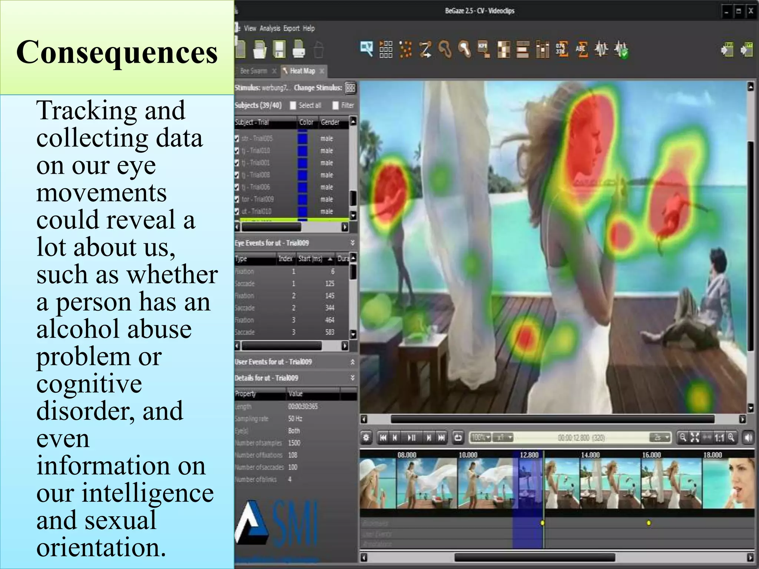The width and height of the screenshot is (759, 569).
Task: Switch to the Bee Swarm tab
Action: [253, 71]
